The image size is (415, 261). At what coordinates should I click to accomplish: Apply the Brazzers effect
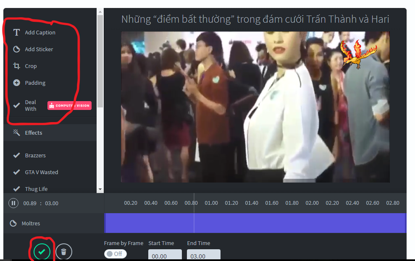point(35,156)
